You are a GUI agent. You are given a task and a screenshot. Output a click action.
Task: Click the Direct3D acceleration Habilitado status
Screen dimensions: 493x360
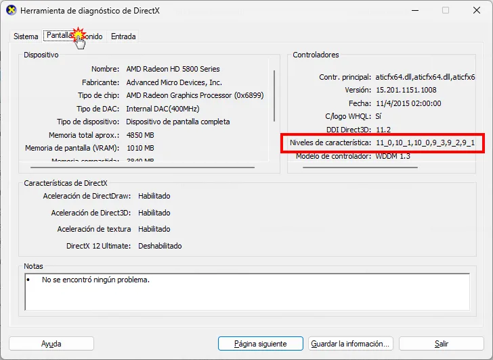point(154,213)
